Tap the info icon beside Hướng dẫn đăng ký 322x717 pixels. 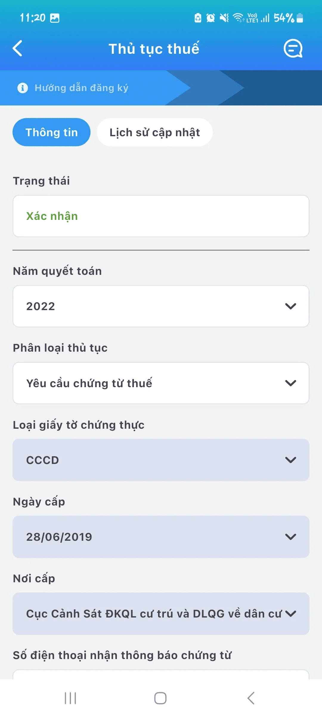[23, 88]
